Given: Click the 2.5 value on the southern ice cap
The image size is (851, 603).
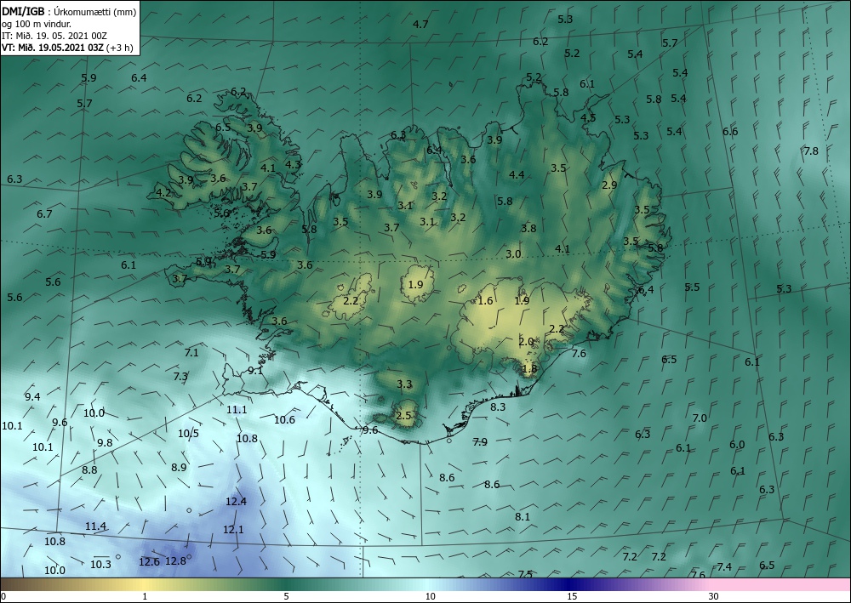Looking at the screenshot, I should click(403, 416).
